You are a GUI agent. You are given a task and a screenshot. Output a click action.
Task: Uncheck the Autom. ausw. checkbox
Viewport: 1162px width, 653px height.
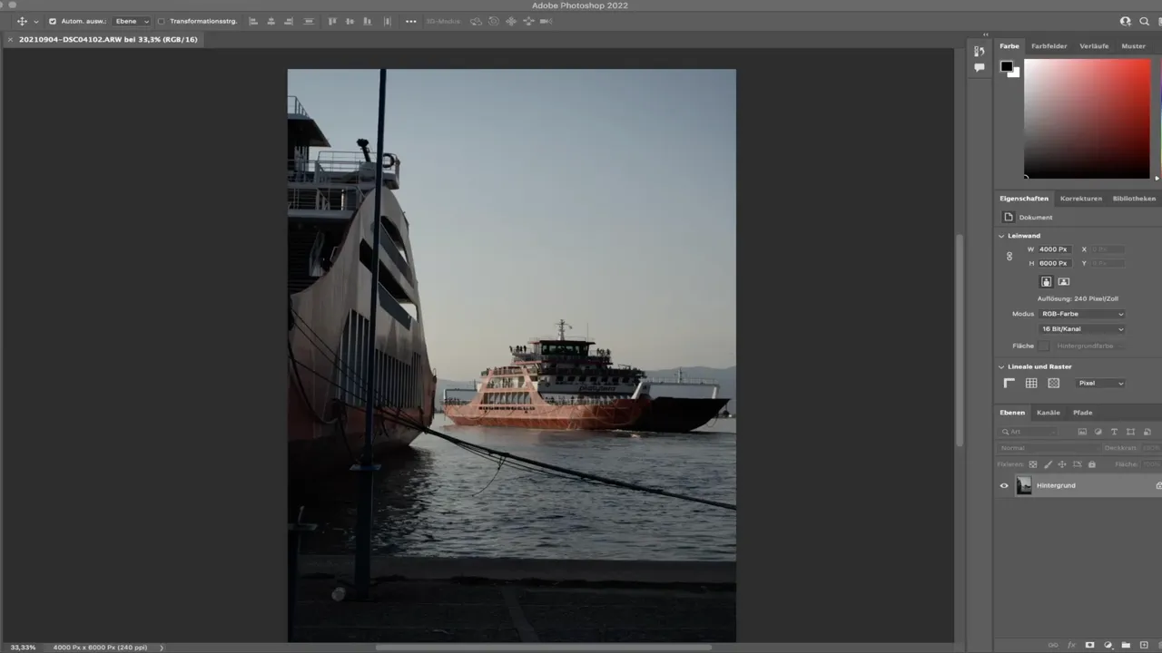tap(52, 21)
